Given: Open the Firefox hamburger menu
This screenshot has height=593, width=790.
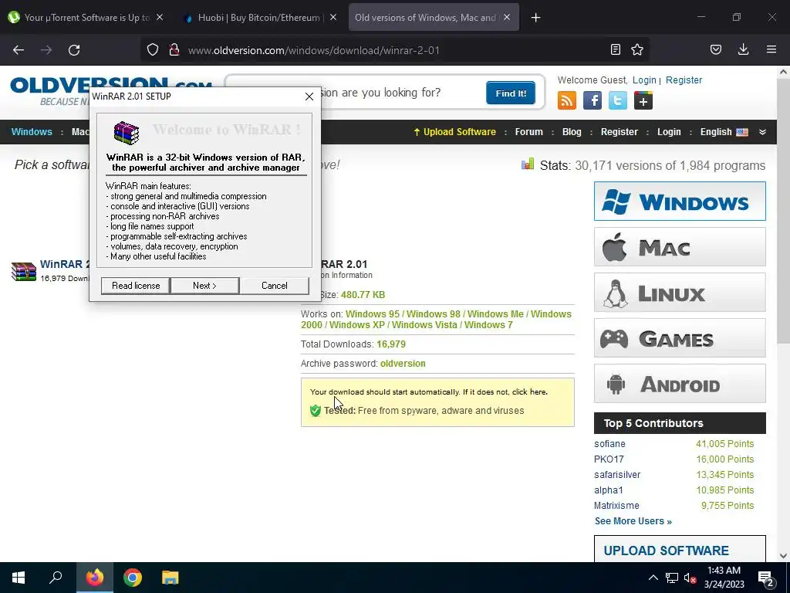Looking at the screenshot, I should click(771, 49).
